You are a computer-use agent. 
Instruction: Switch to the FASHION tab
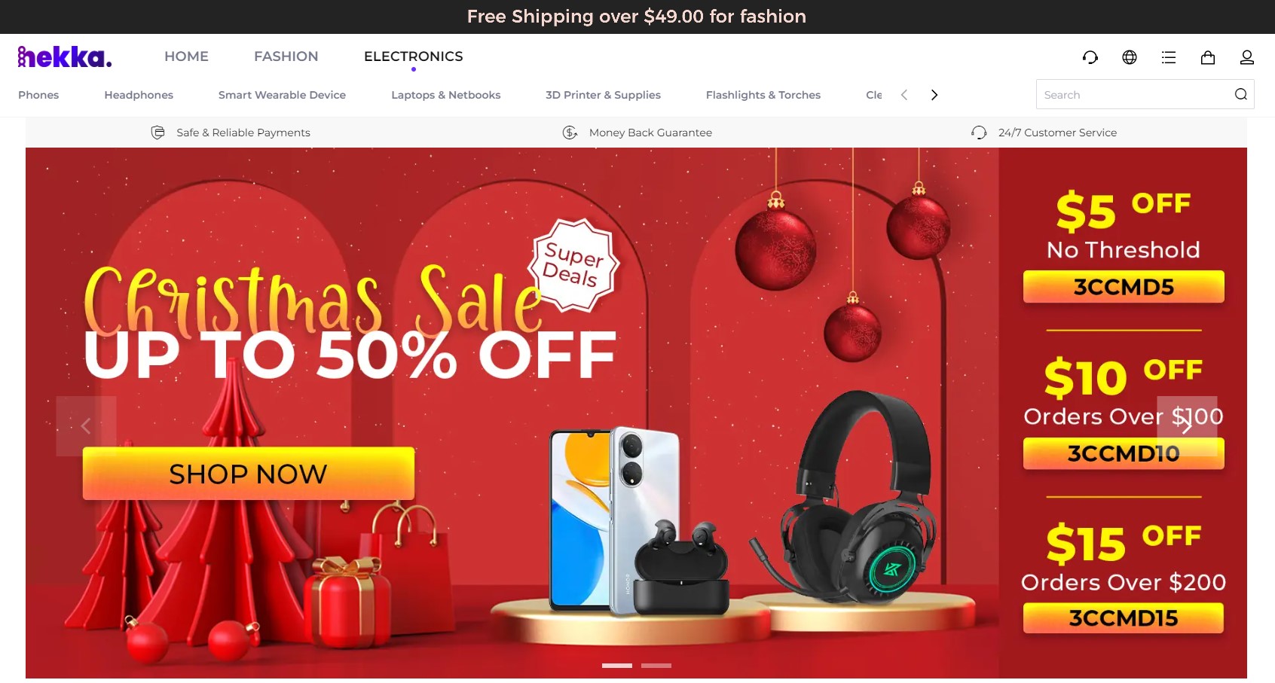coord(286,56)
